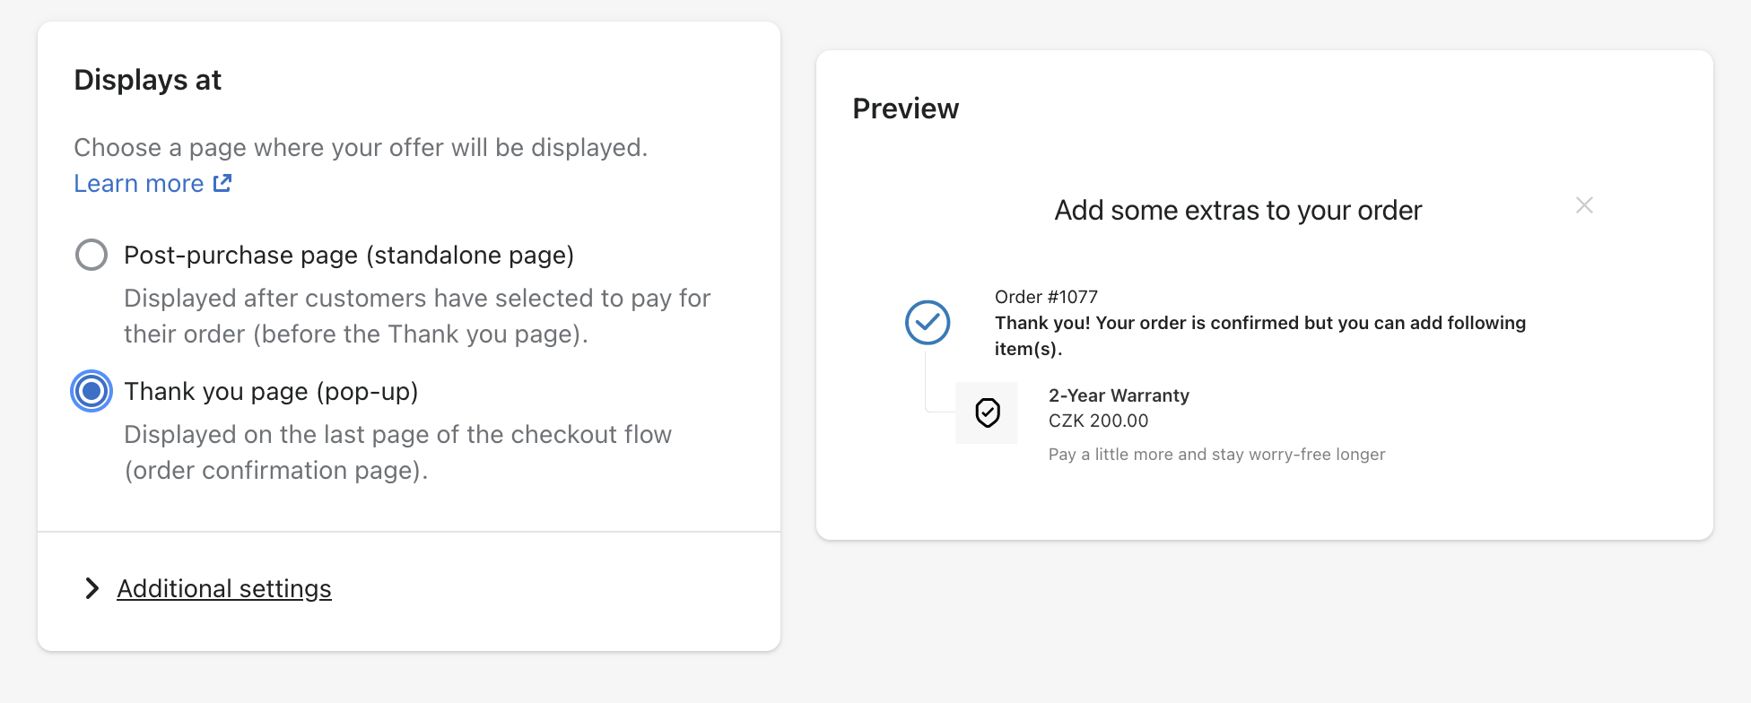This screenshot has width=1751, height=703.
Task: Click the order confirmation thank-you message
Action: click(1259, 335)
